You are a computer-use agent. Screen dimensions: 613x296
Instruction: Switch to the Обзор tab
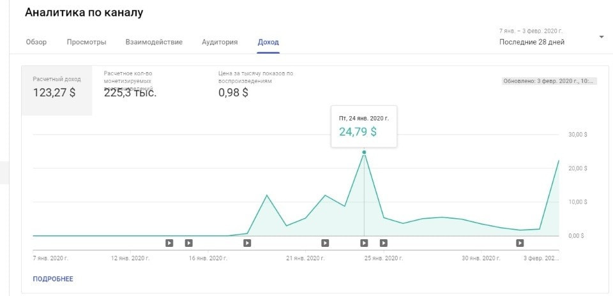point(36,42)
